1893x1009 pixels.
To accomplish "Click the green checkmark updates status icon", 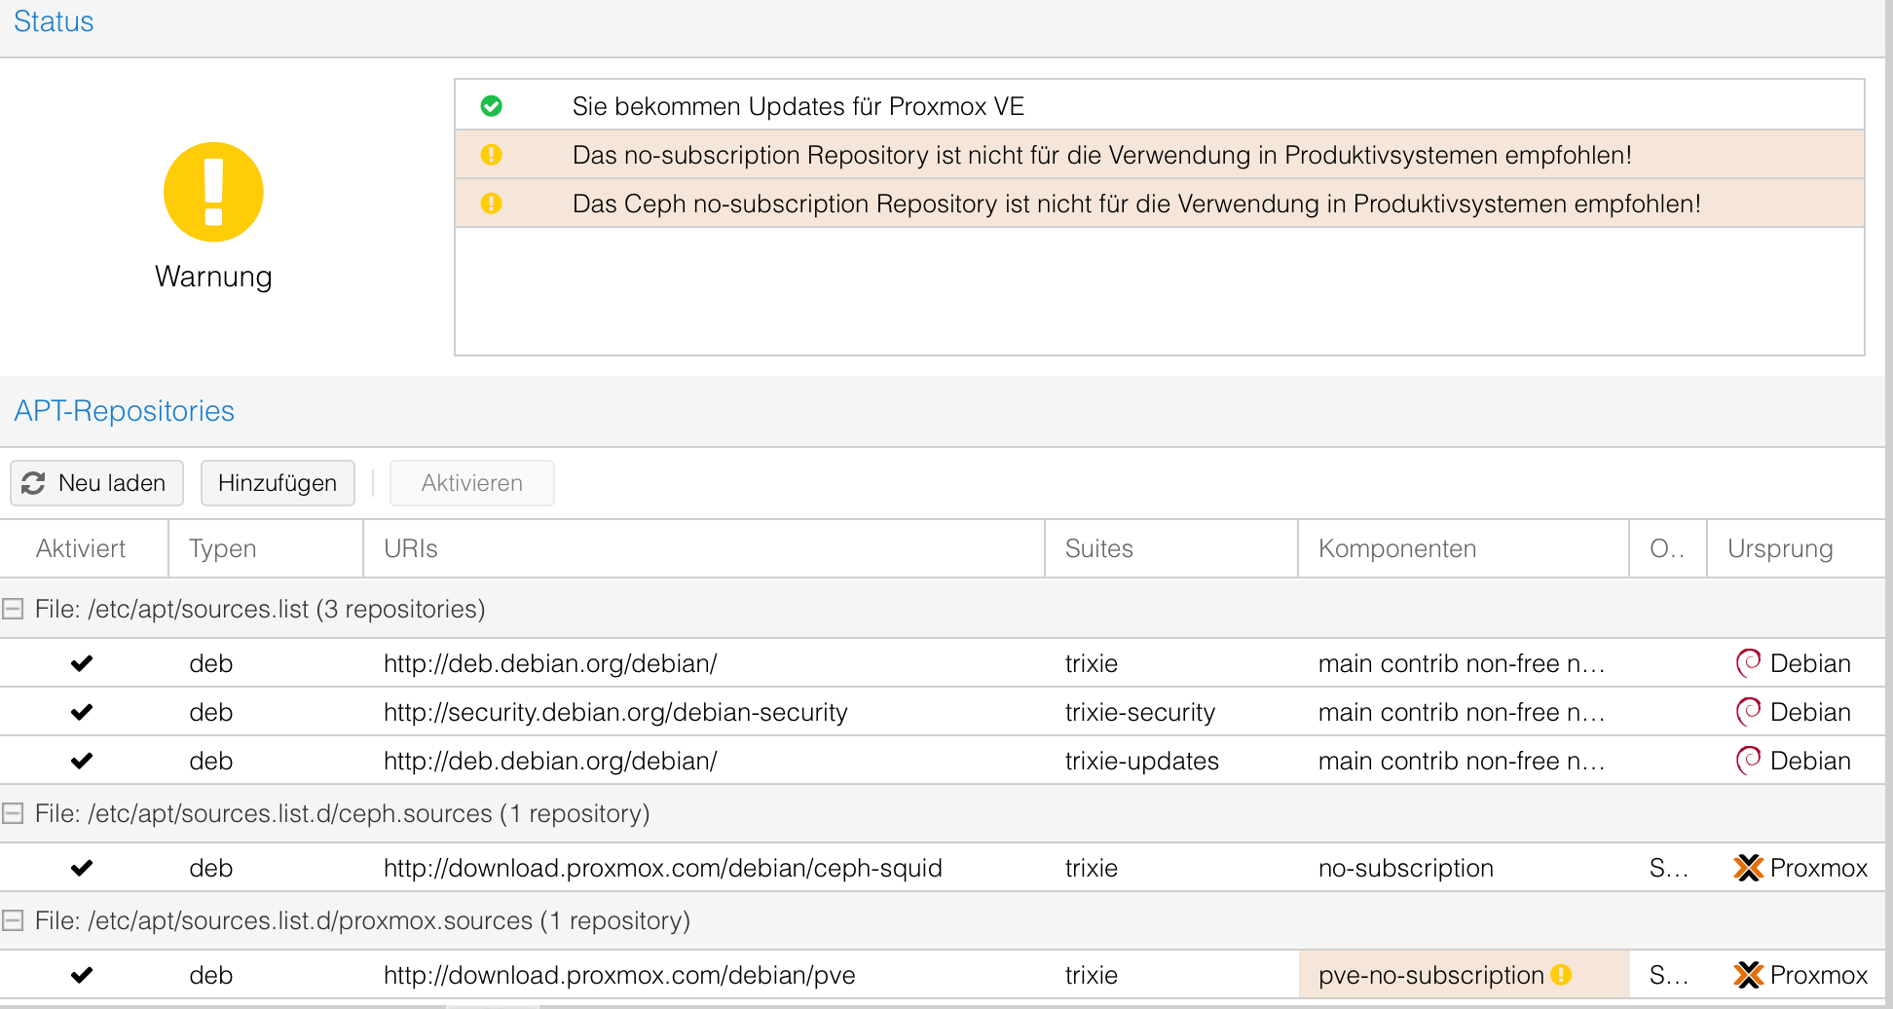I will pyautogui.click(x=492, y=106).
